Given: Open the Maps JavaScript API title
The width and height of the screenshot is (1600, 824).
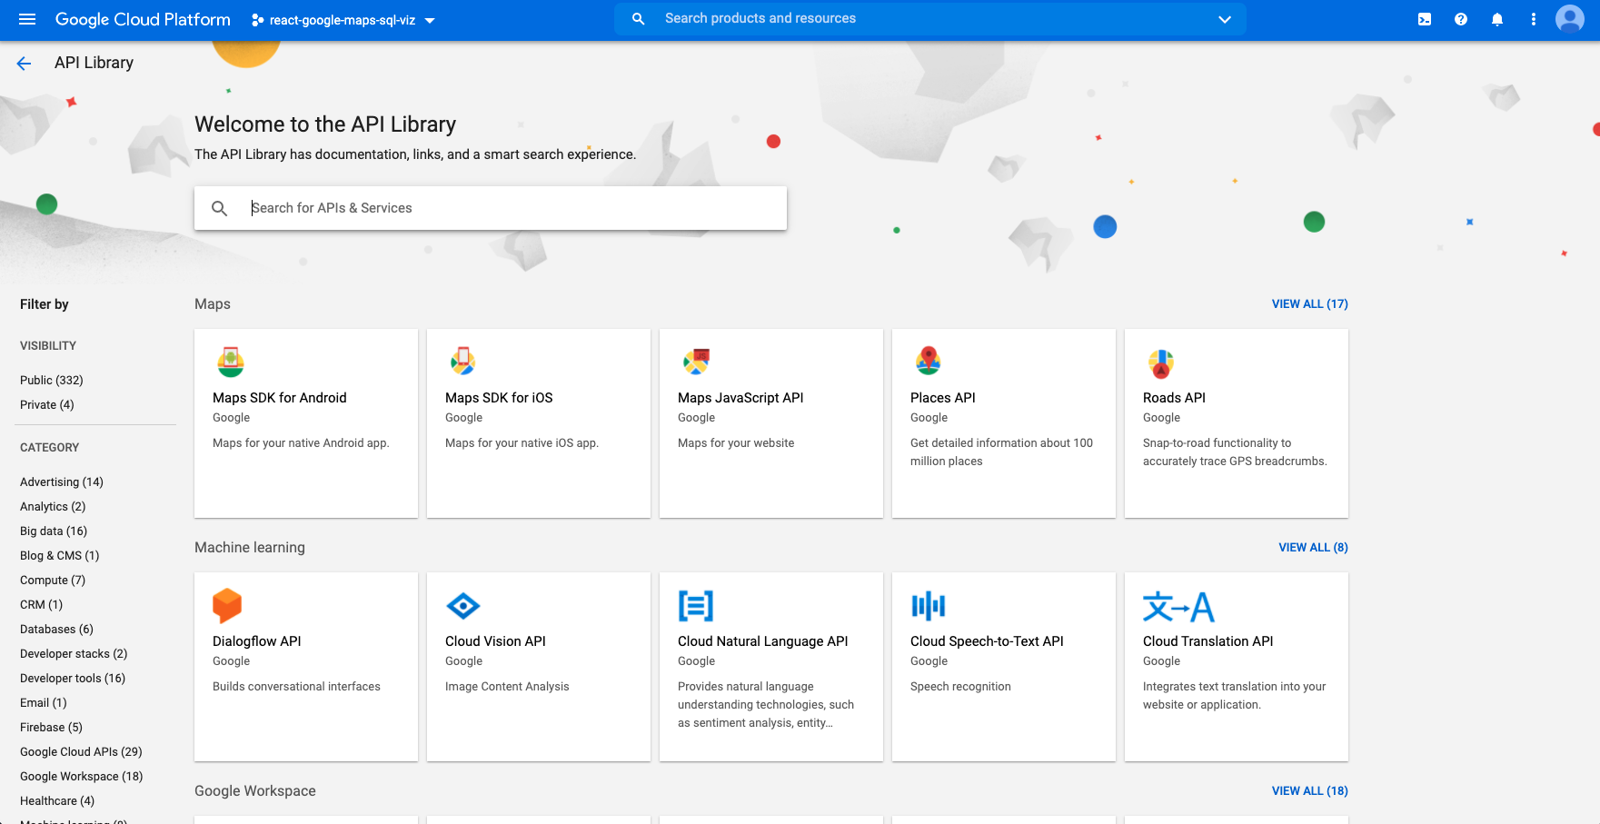Looking at the screenshot, I should pos(740,398).
